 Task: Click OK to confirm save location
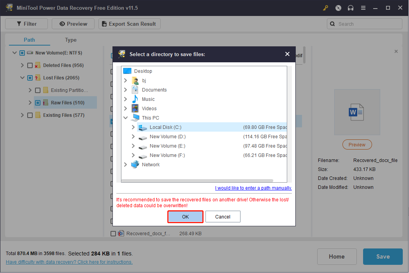(x=185, y=217)
